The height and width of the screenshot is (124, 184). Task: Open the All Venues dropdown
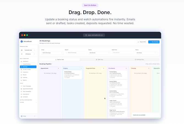tap(146, 53)
